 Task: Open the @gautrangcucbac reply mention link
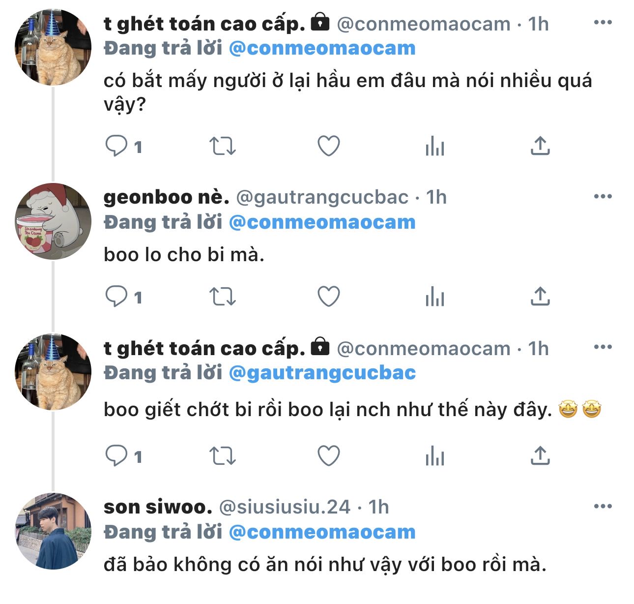[322, 373]
